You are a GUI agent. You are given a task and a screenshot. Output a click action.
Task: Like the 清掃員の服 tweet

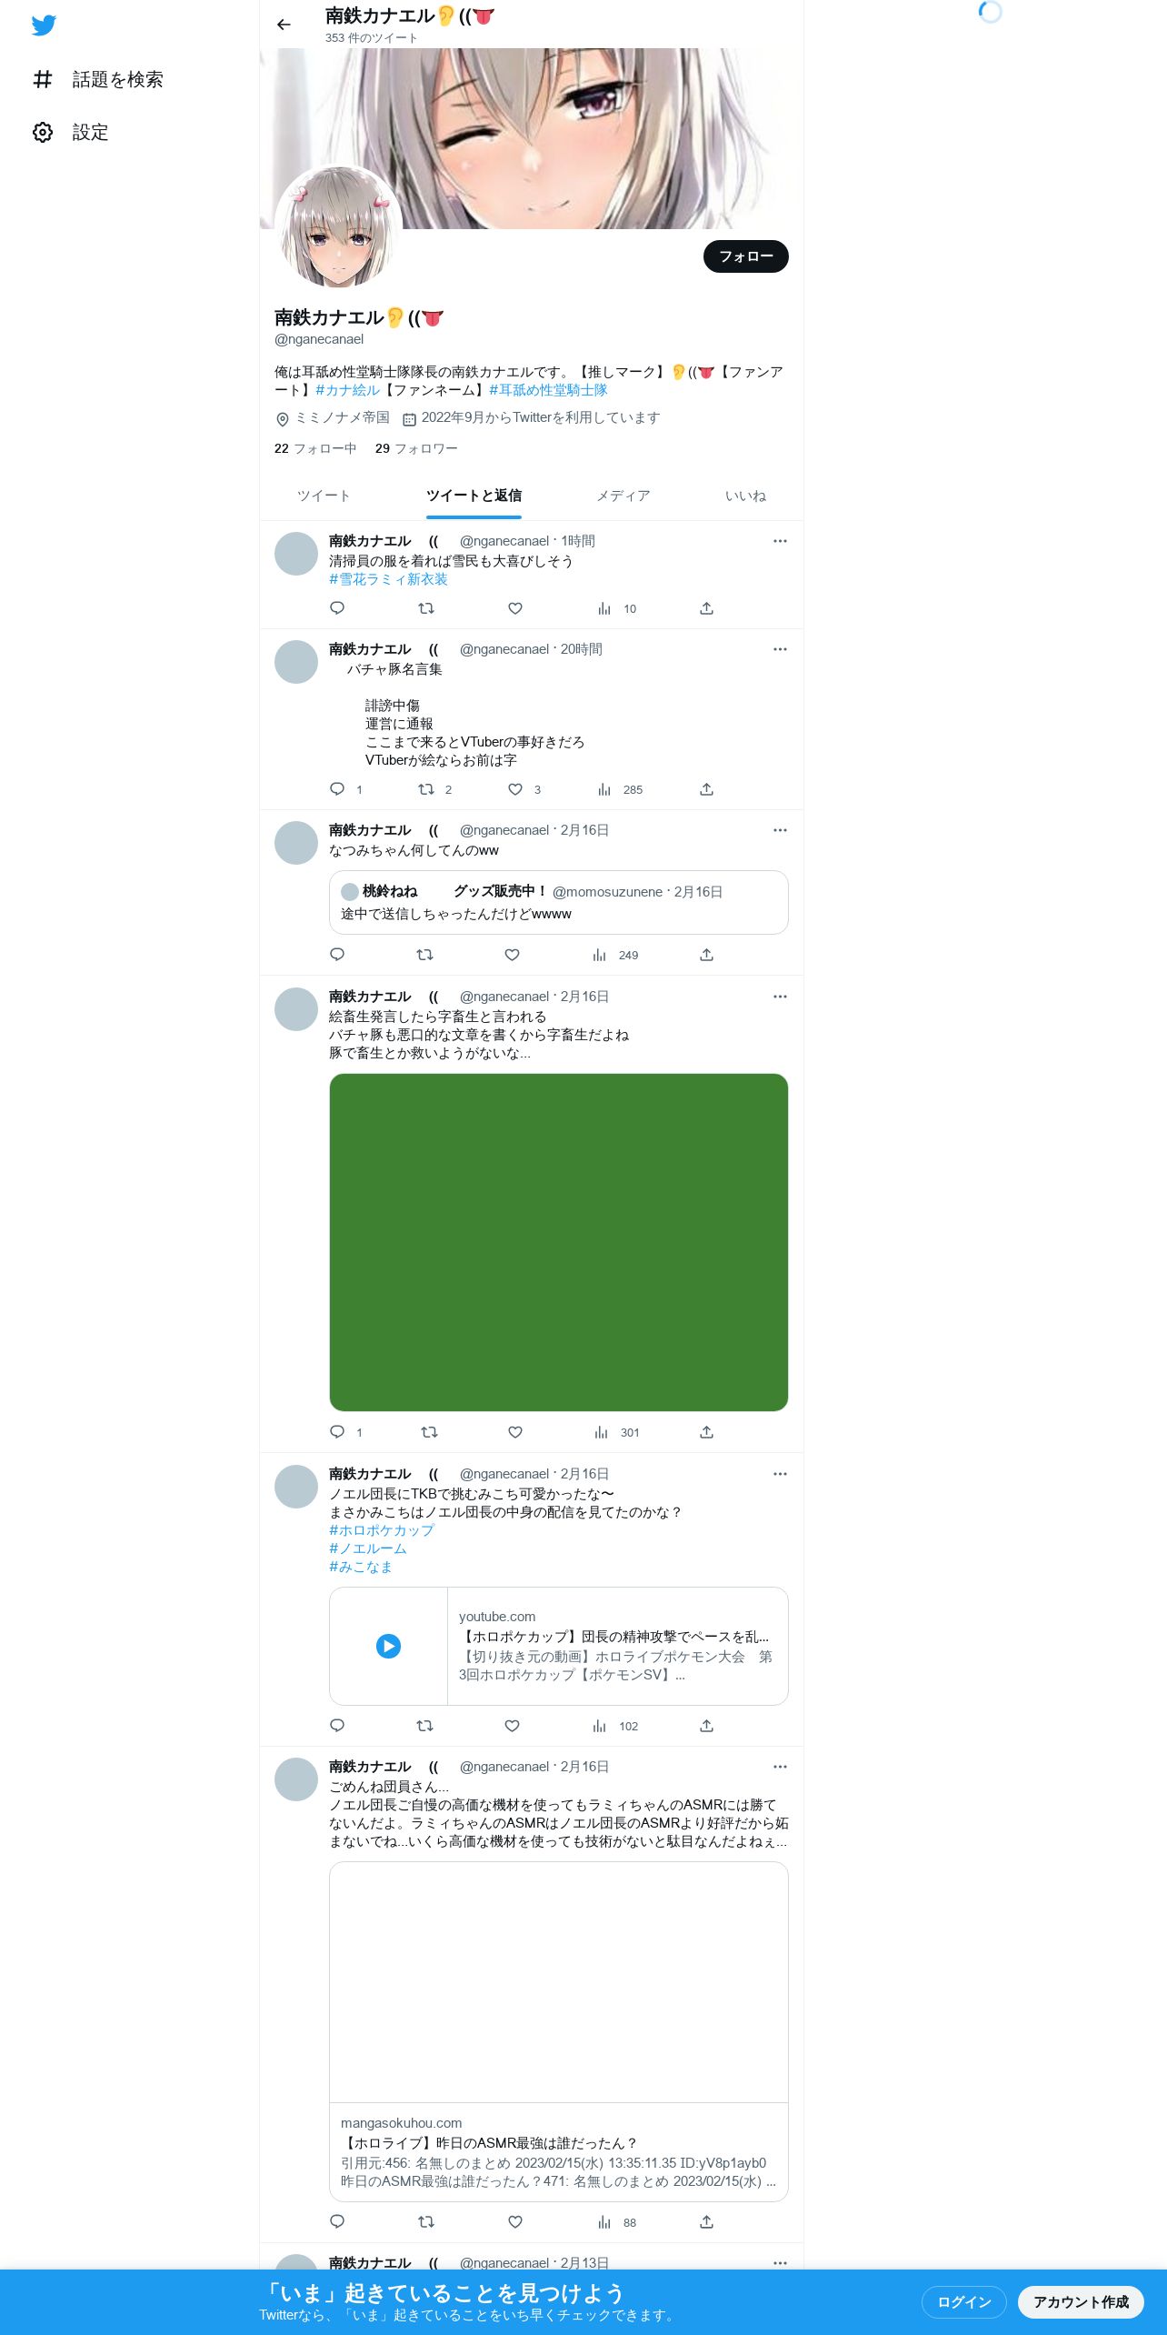515,608
